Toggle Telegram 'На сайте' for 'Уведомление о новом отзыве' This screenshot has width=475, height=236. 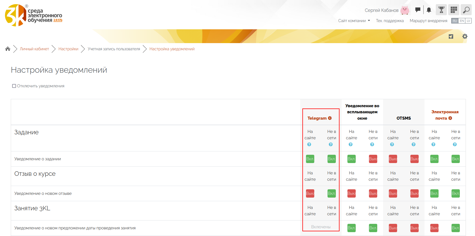coord(310,193)
